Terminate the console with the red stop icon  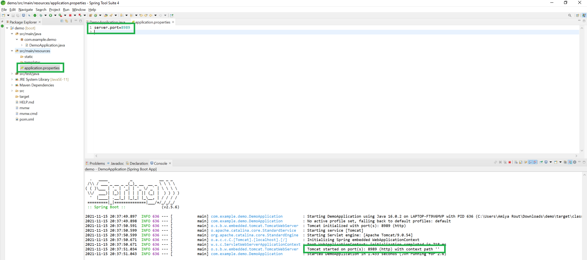[510, 162]
